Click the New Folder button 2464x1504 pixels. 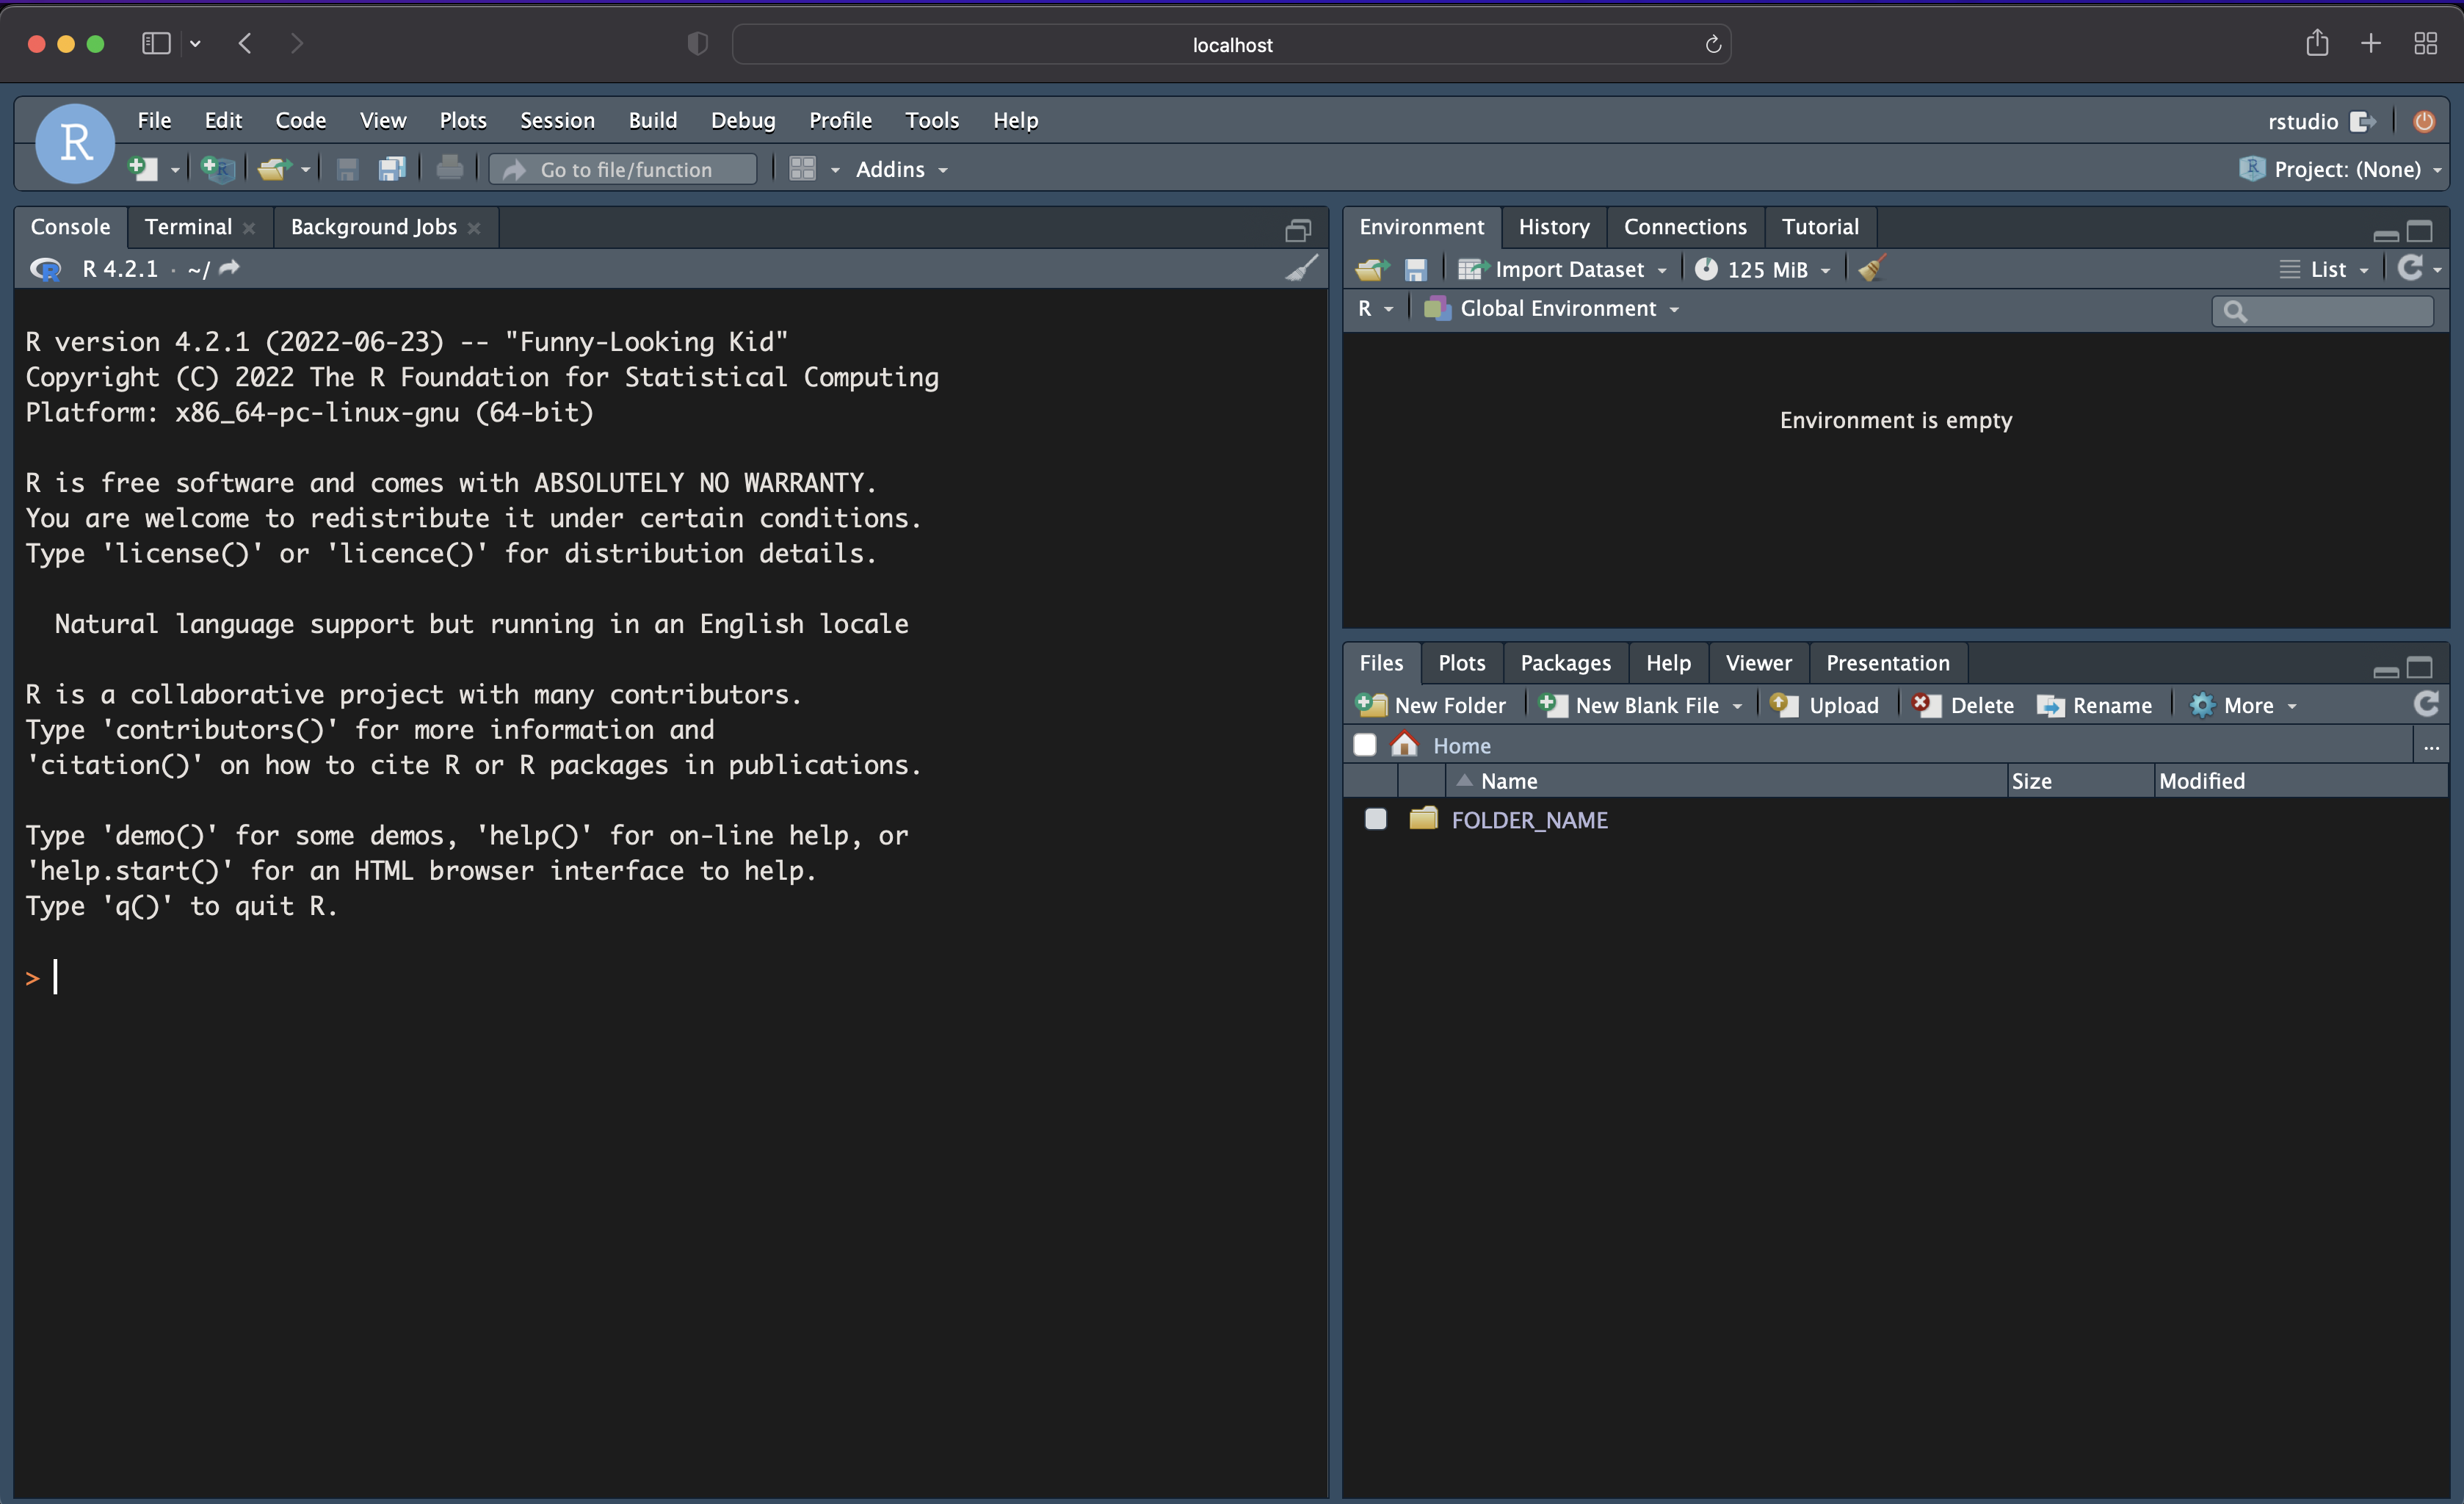point(1431,705)
